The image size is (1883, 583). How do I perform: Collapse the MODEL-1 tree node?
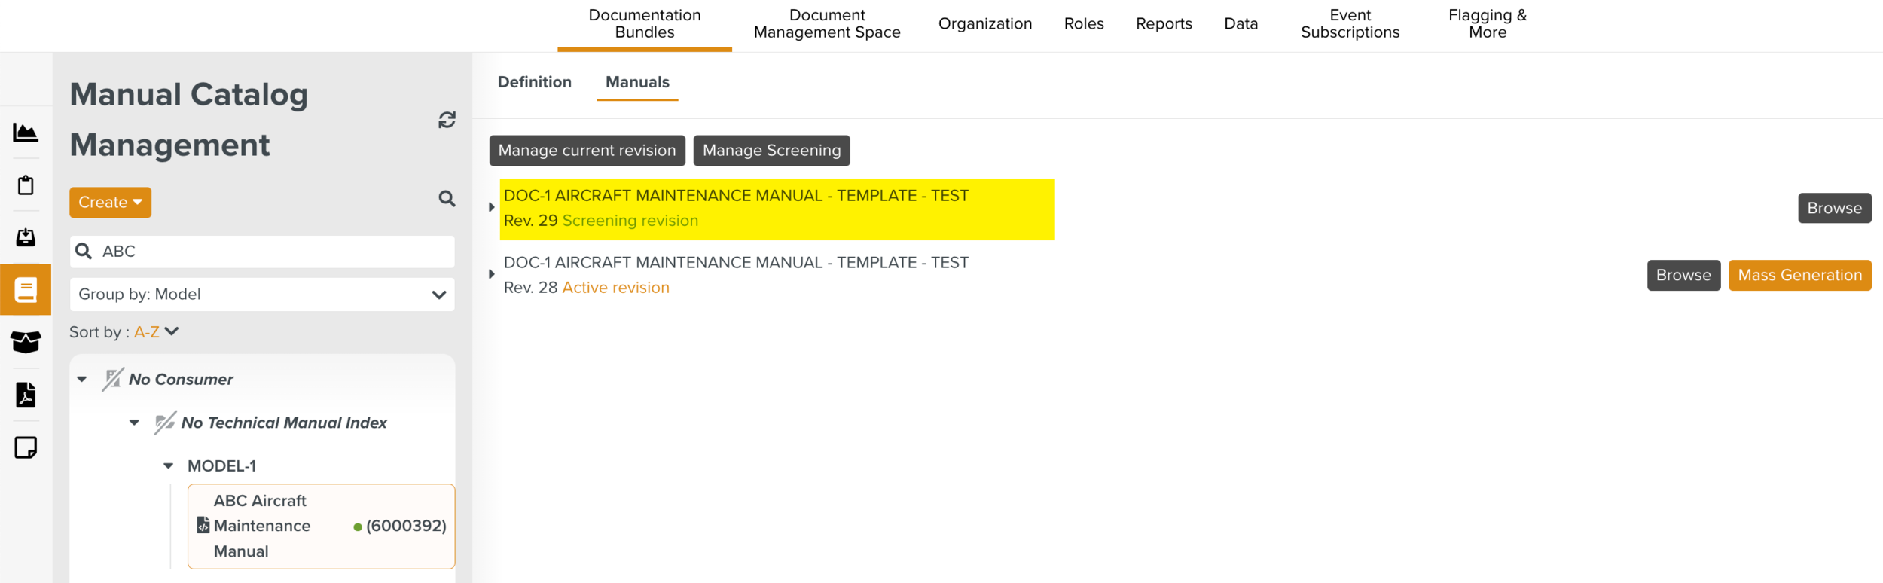tap(169, 466)
